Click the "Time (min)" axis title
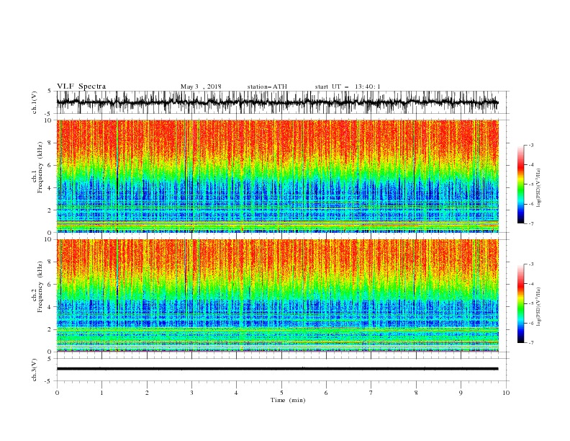The image size is (570, 441). tap(288, 400)
